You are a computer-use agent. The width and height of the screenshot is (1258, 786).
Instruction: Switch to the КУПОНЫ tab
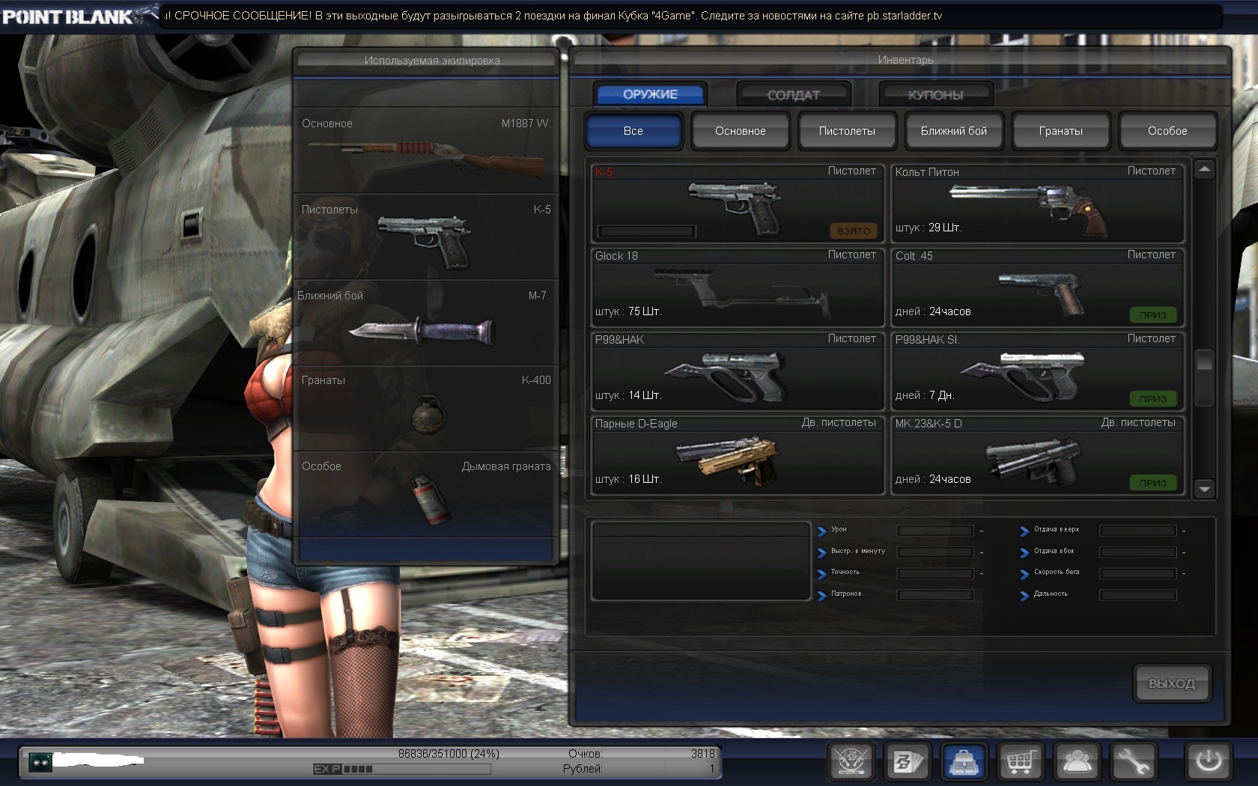pos(936,95)
